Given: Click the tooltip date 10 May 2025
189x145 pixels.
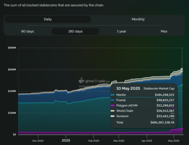Looking at the screenshot, I should [x=128, y=88].
